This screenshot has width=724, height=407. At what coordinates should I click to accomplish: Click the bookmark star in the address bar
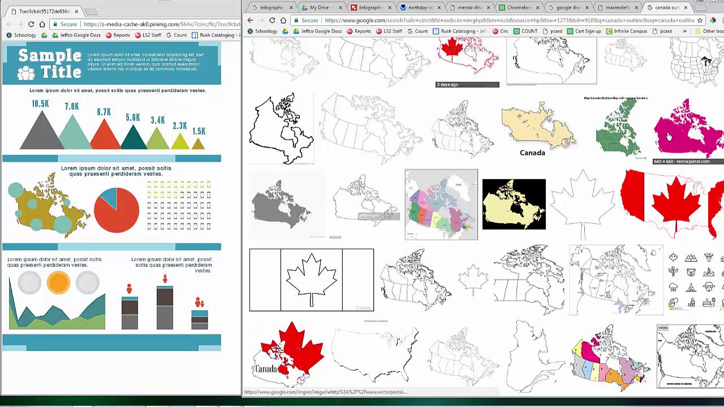tap(700, 20)
